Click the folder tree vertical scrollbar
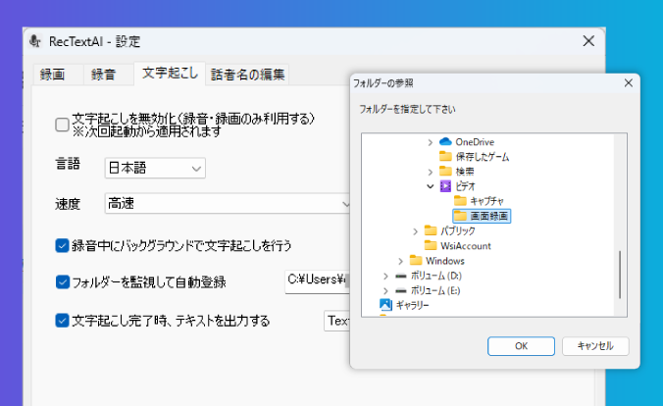The width and height of the screenshot is (663, 406). coord(619,275)
